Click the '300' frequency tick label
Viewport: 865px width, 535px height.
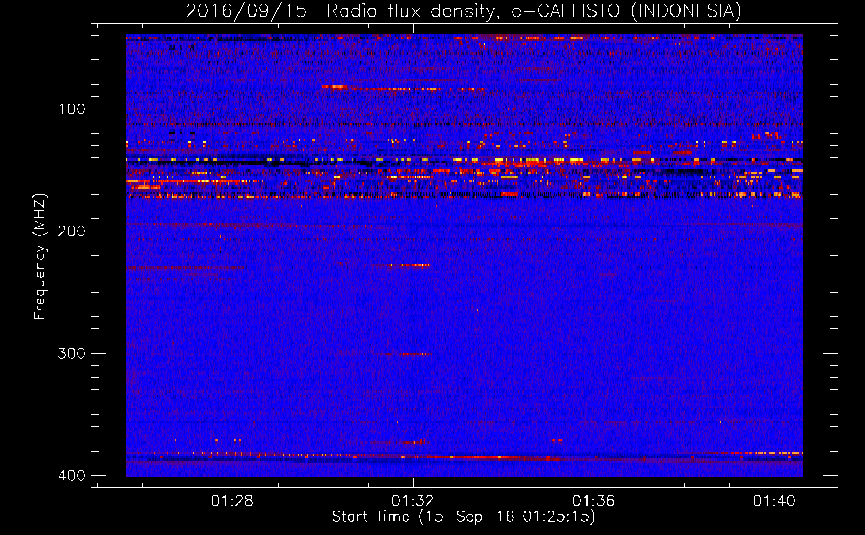pyautogui.click(x=72, y=354)
